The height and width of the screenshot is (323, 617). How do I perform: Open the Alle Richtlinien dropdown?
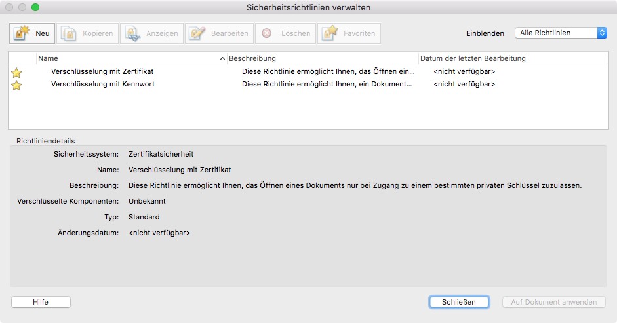[x=561, y=33]
